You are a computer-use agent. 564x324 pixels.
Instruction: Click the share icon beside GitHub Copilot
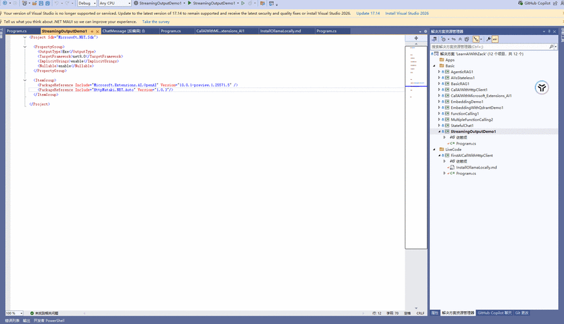point(555,3)
